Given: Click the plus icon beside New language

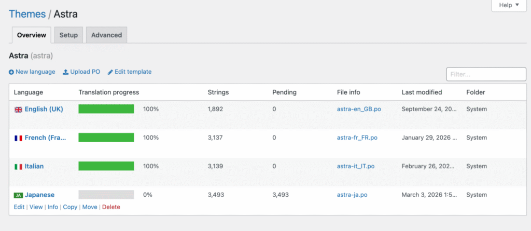Looking at the screenshot, I should click(x=11, y=72).
